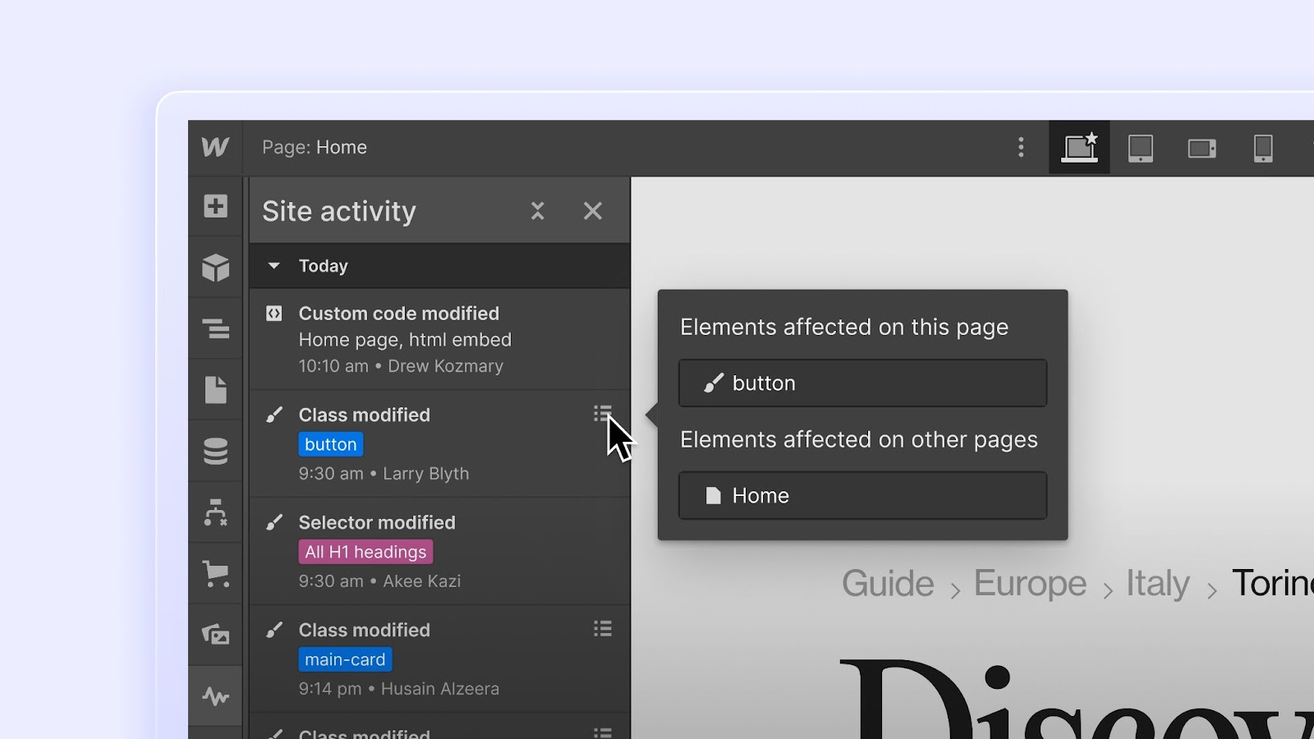Switch to mobile portrait breakpoint
1314x739 pixels.
(x=1263, y=149)
